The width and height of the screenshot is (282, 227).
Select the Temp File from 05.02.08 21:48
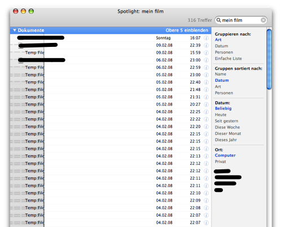coord(111,90)
